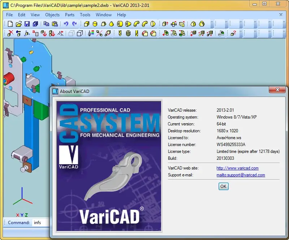This screenshot has width=289, height=240.
Task: Click the percent-style scale solids icon
Action: (x=99, y=33)
